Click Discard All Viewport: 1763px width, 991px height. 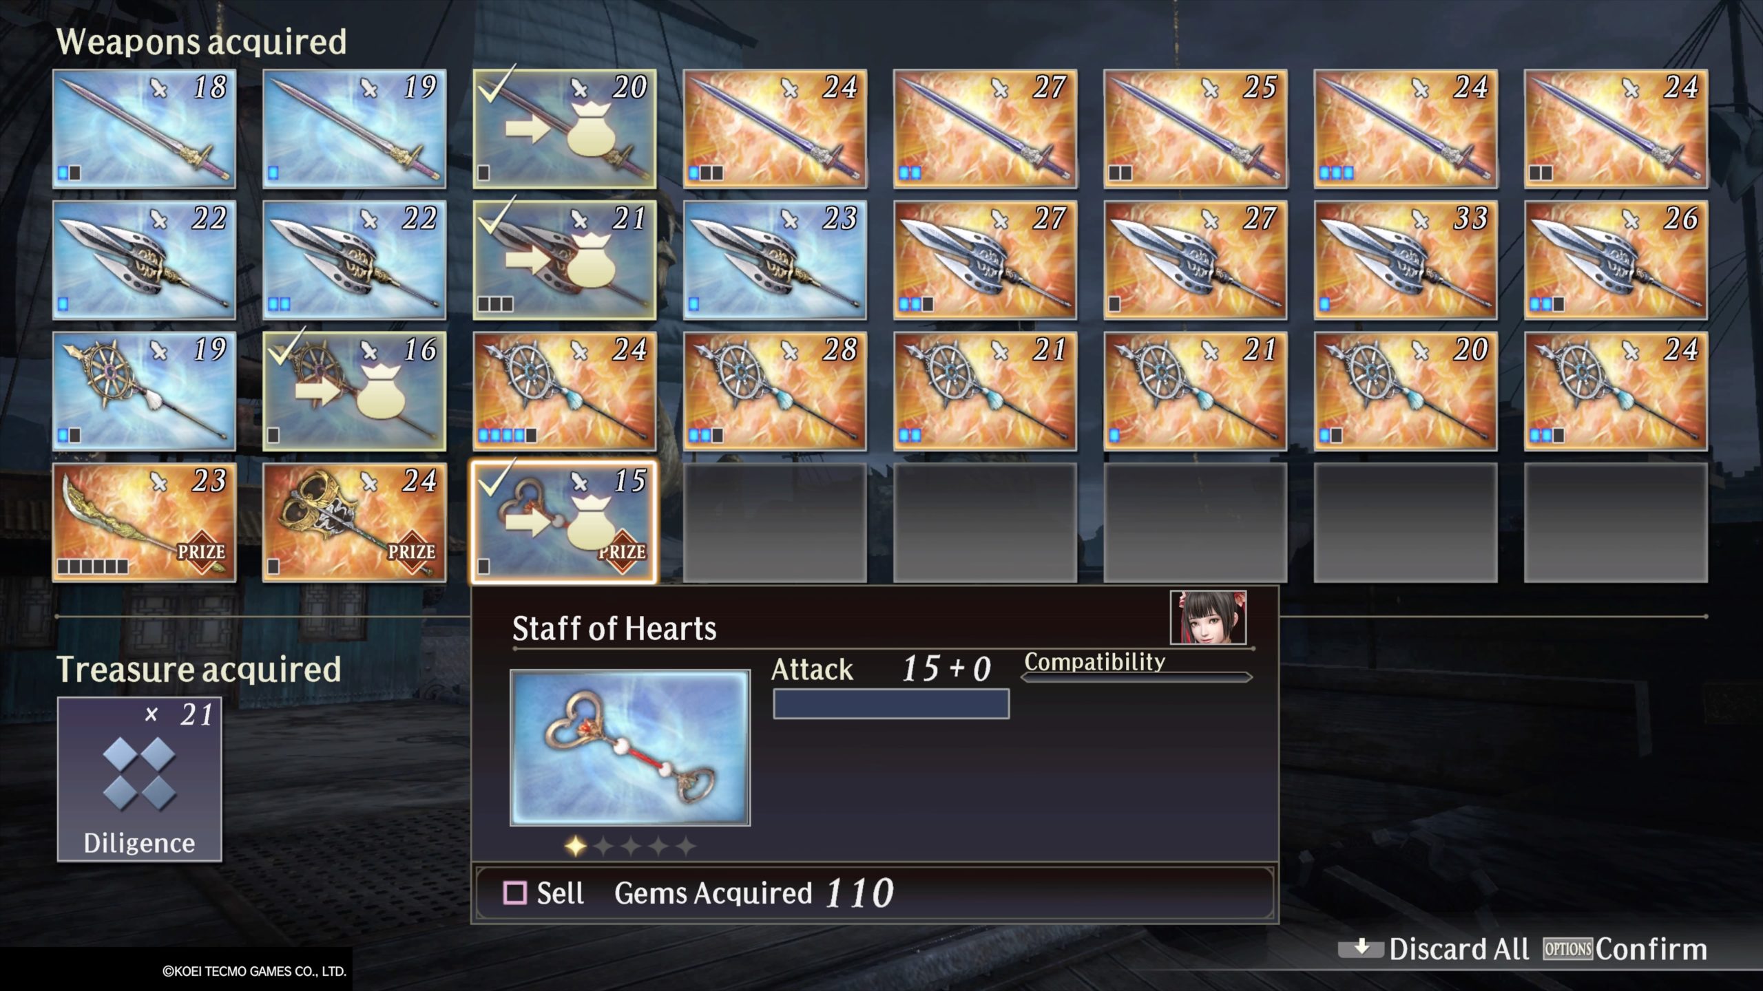1434,949
